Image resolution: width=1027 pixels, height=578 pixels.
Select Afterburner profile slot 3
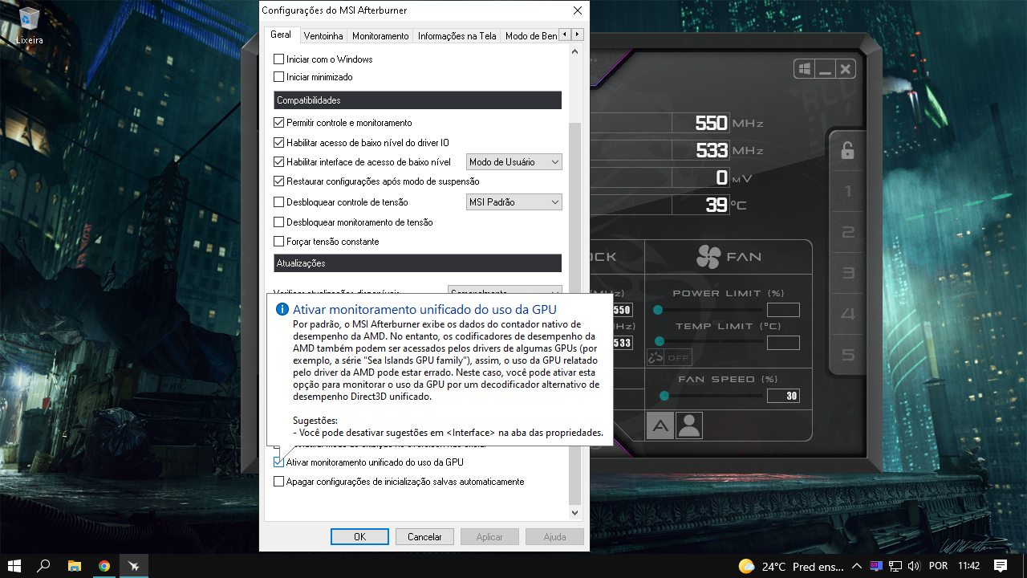[848, 273]
